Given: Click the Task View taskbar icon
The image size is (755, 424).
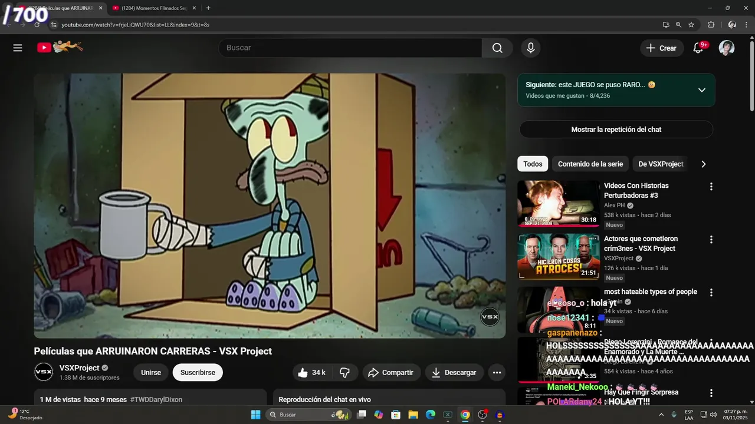Looking at the screenshot, I should (x=362, y=415).
